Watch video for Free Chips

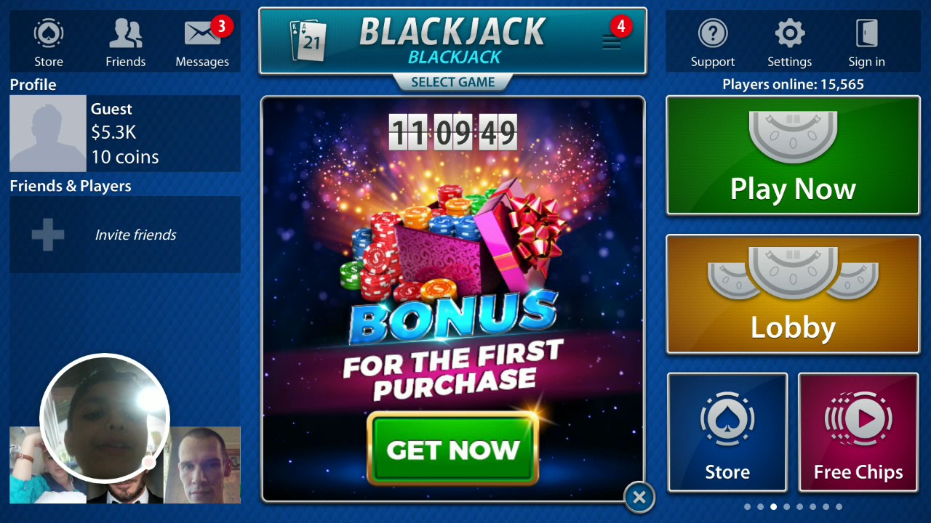[858, 432]
